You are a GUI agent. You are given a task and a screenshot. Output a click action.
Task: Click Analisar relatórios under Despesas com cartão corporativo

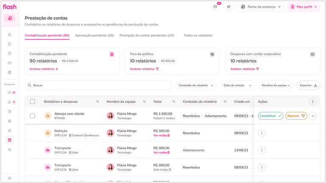[244, 69]
